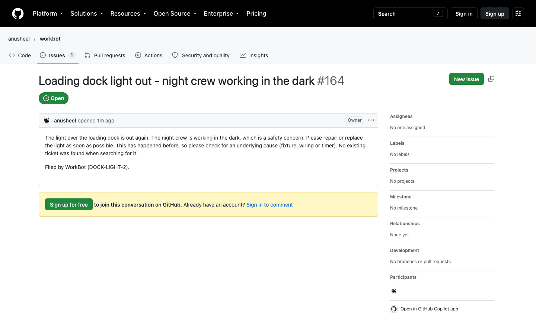The image size is (536, 335).
Task: Open the Pricing page
Action: click(256, 13)
